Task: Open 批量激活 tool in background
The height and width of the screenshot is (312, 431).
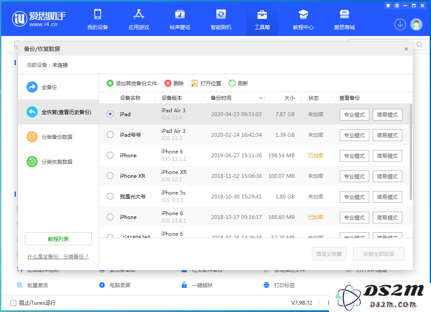Action: pyautogui.click(x=33, y=285)
